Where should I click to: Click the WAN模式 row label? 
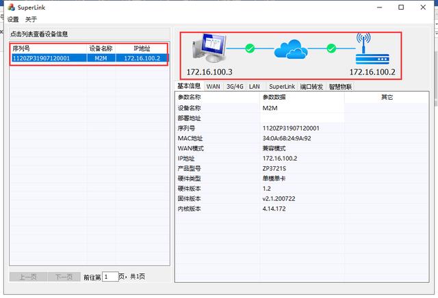point(191,148)
